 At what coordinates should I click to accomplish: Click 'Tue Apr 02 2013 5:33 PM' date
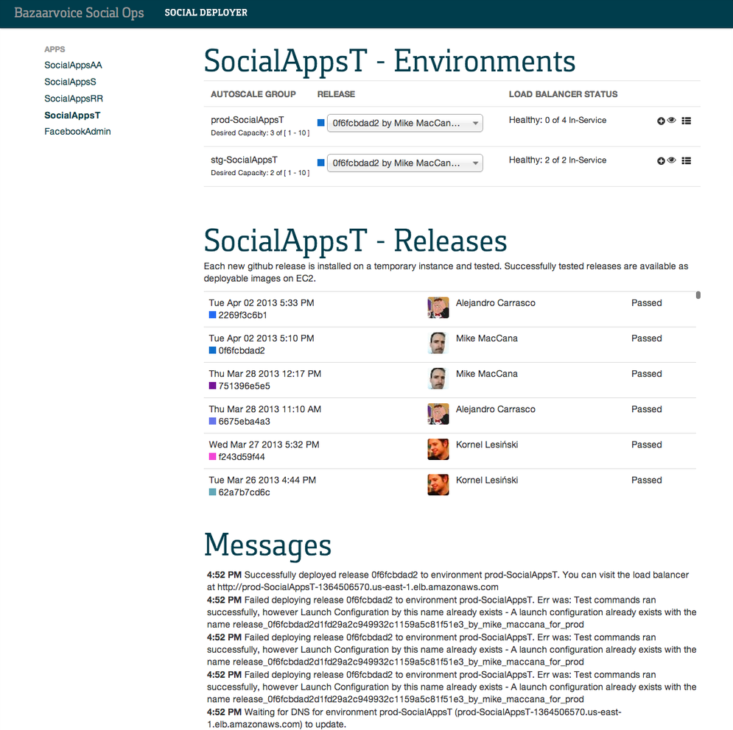tap(262, 302)
